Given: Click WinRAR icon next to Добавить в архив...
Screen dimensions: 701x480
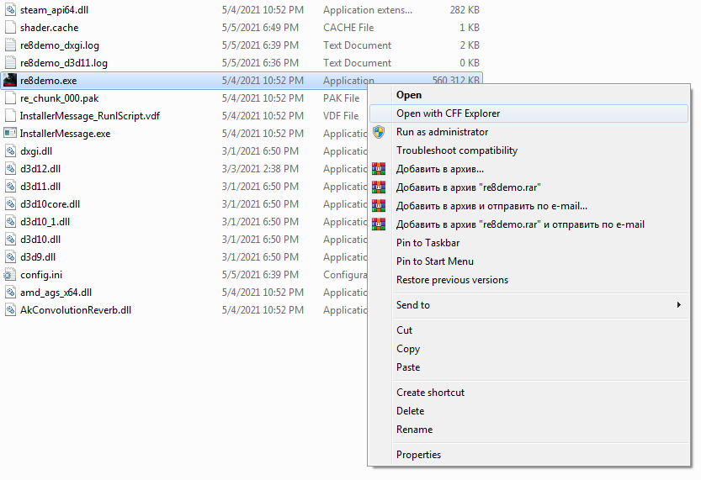Looking at the screenshot, I should (379, 169).
